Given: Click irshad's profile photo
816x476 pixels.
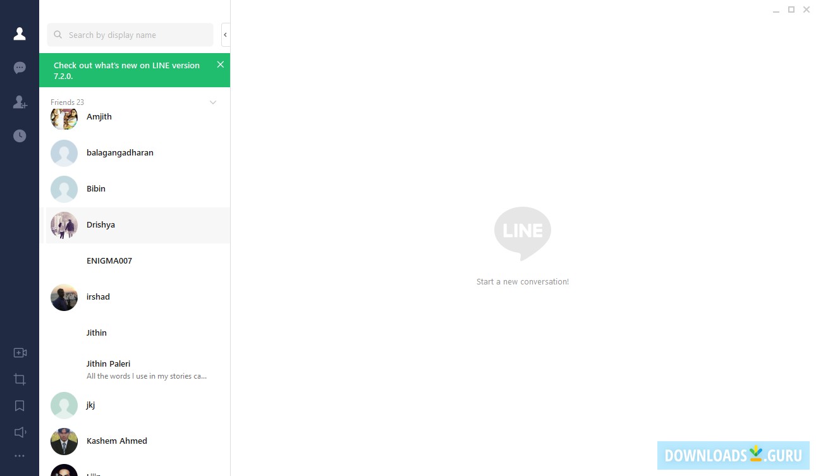Looking at the screenshot, I should click(64, 297).
